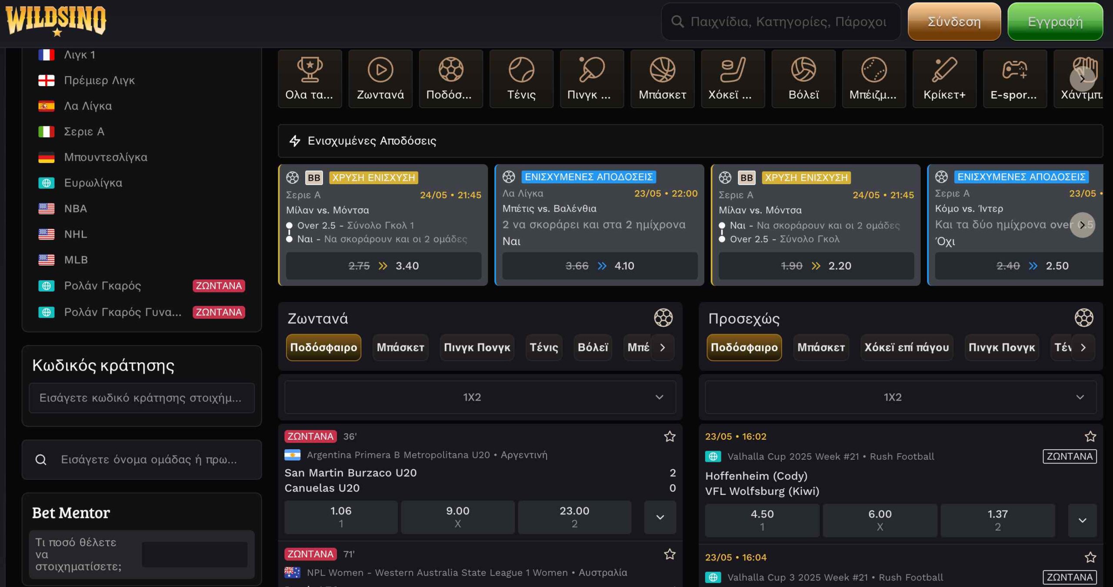Favorite the NPL Women Western Australia match
Screen dimensions: 1113x587
(x=670, y=554)
